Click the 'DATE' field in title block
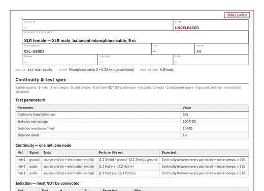264x191 pixels. click(x=211, y=60)
